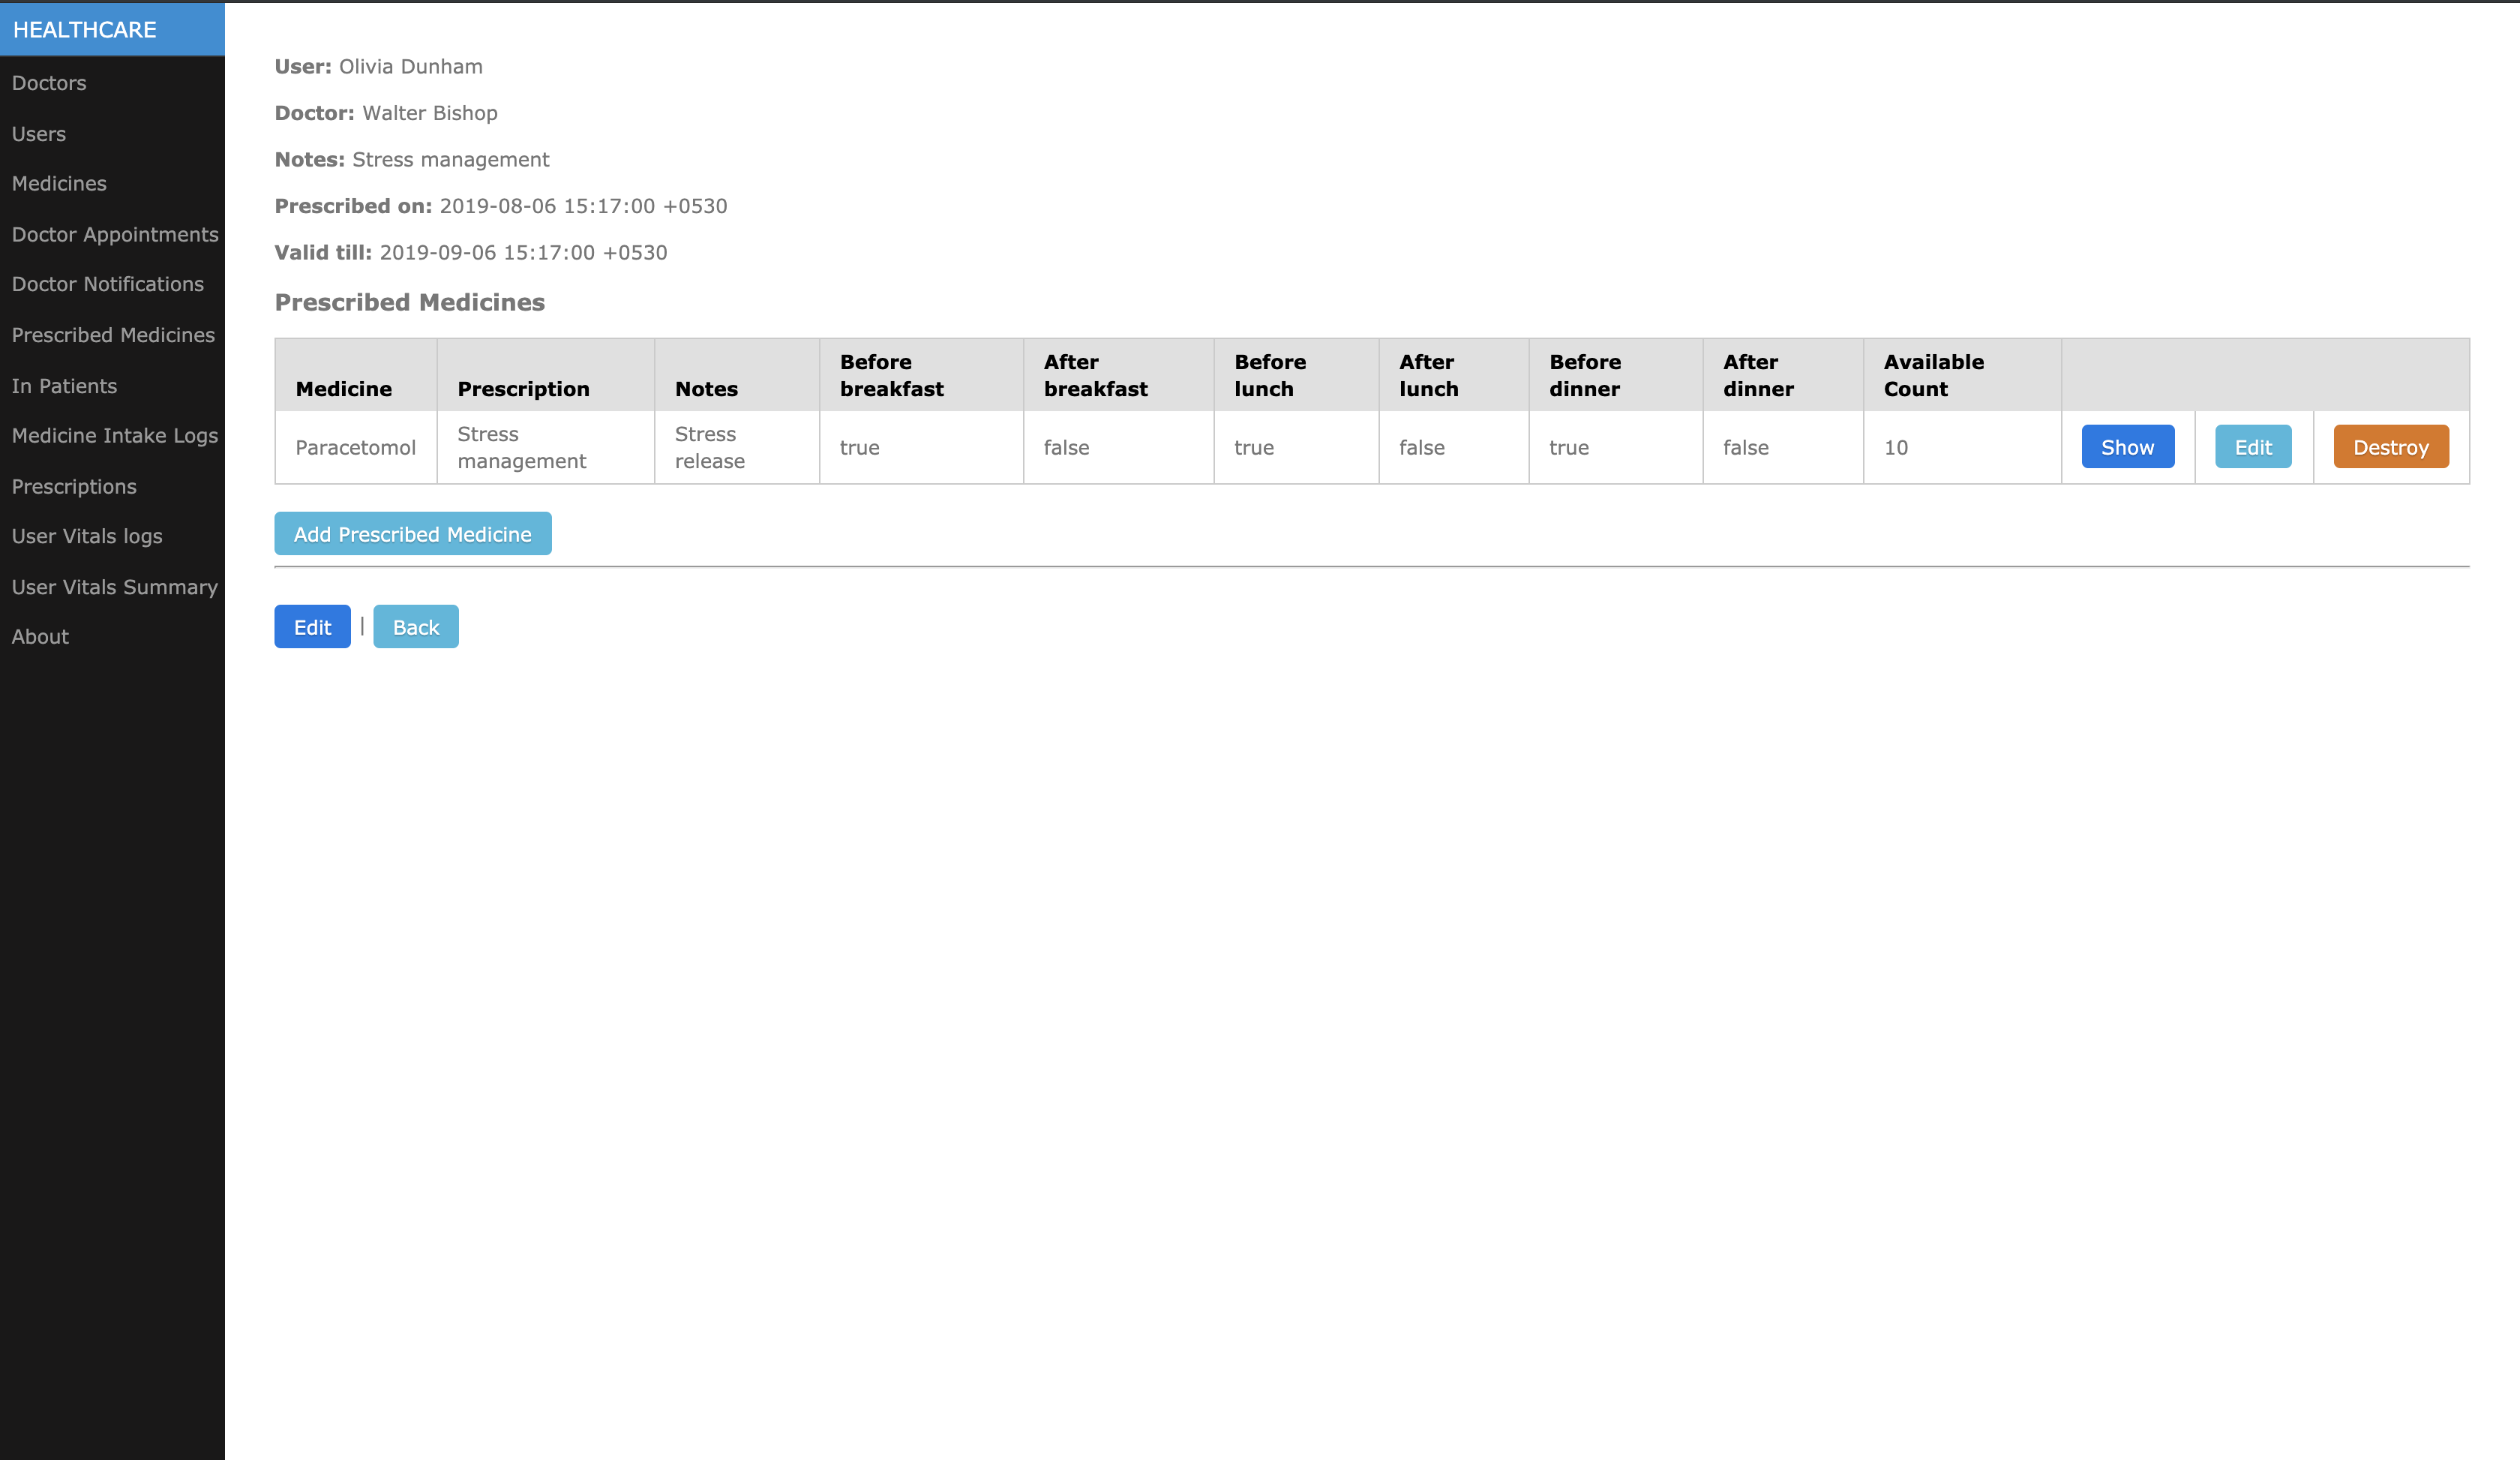This screenshot has width=2520, height=1460.
Task: Open Medicine Intake Logs
Action: click(115, 436)
